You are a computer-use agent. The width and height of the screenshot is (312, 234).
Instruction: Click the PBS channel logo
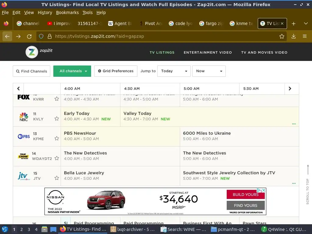[x=24, y=136]
